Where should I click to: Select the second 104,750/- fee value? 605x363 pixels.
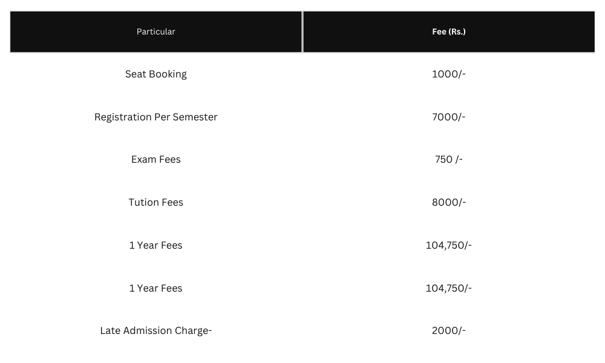click(449, 288)
